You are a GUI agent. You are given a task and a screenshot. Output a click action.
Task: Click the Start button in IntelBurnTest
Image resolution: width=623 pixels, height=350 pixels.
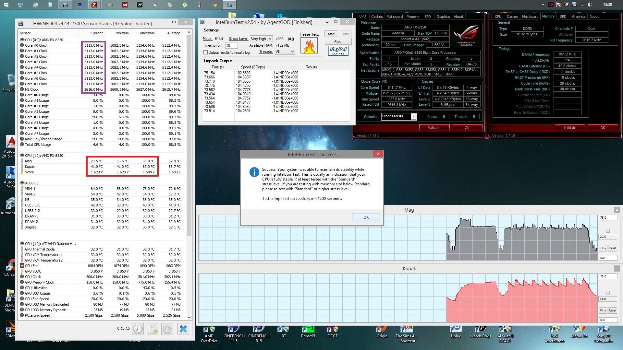(331, 34)
